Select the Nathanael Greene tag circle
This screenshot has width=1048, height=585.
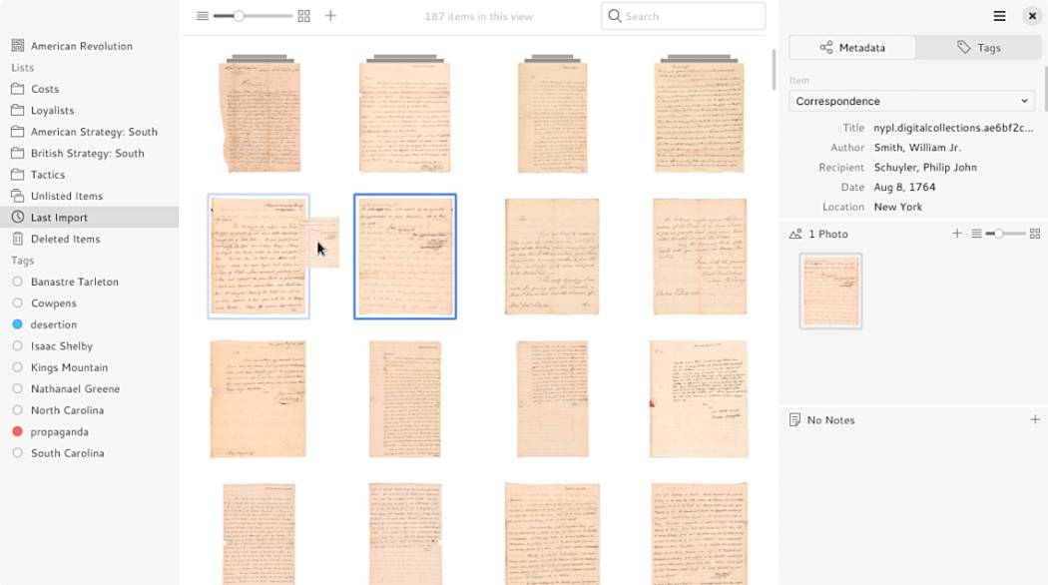point(17,388)
